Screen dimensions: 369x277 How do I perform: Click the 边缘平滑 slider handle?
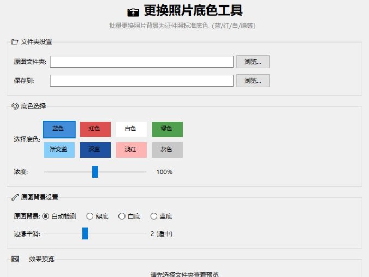pyautogui.click(x=85, y=233)
